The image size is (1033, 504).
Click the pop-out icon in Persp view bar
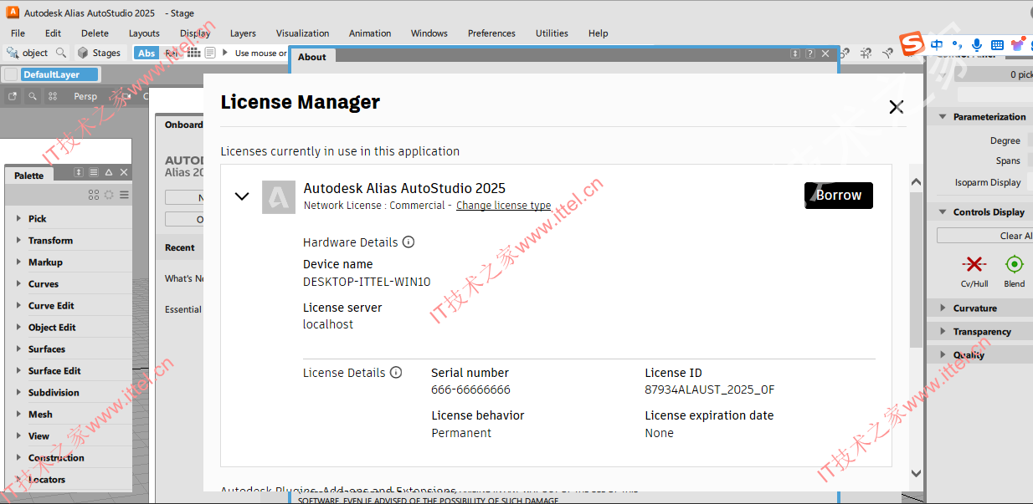pyautogui.click(x=13, y=96)
